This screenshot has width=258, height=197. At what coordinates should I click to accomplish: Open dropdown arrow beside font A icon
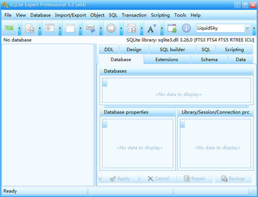click(x=162, y=28)
